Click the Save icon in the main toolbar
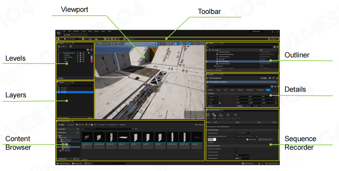 pos(58,39)
